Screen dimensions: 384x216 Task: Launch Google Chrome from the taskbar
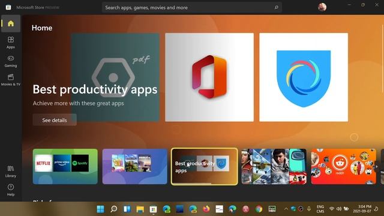point(259,209)
